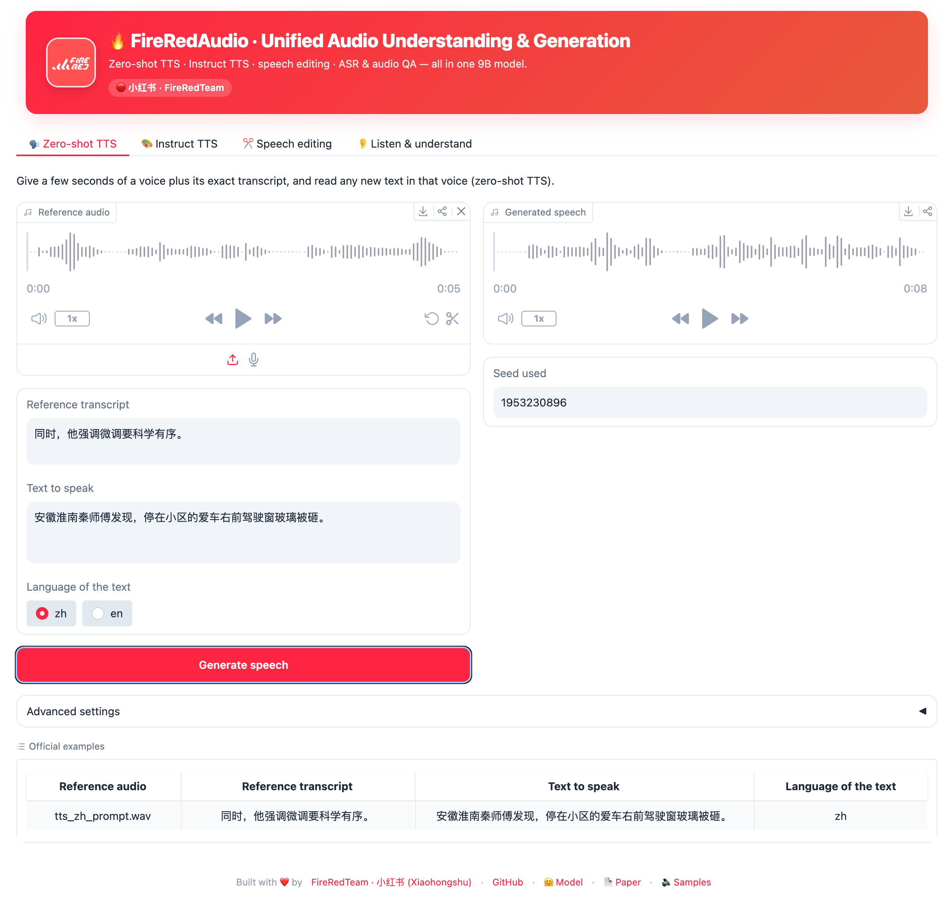Click the FireRed logo in header
942x905 pixels.
click(x=71, y=62)
